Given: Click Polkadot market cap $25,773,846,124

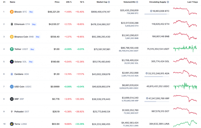Looking at the screenshot, I should coord(102,112).
